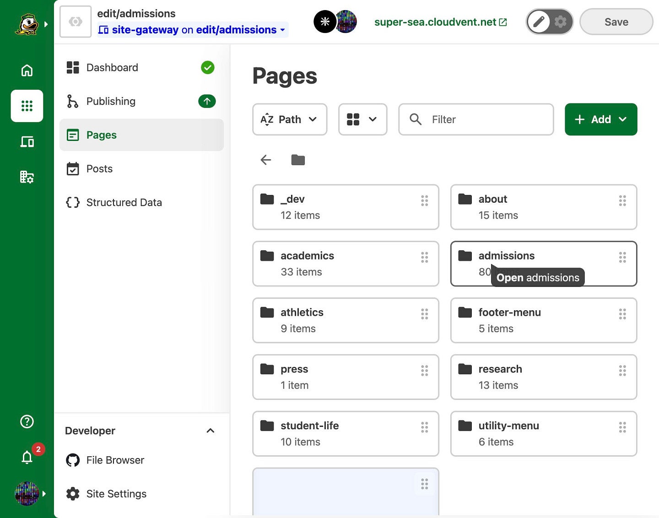The width and height of the screenshot is (659, 518).
Task: Click the Pages heading
Action: [x=285, y=76]
